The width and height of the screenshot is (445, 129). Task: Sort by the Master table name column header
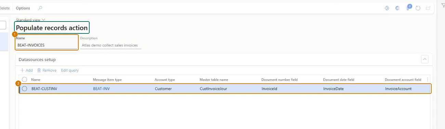point(214,80)
